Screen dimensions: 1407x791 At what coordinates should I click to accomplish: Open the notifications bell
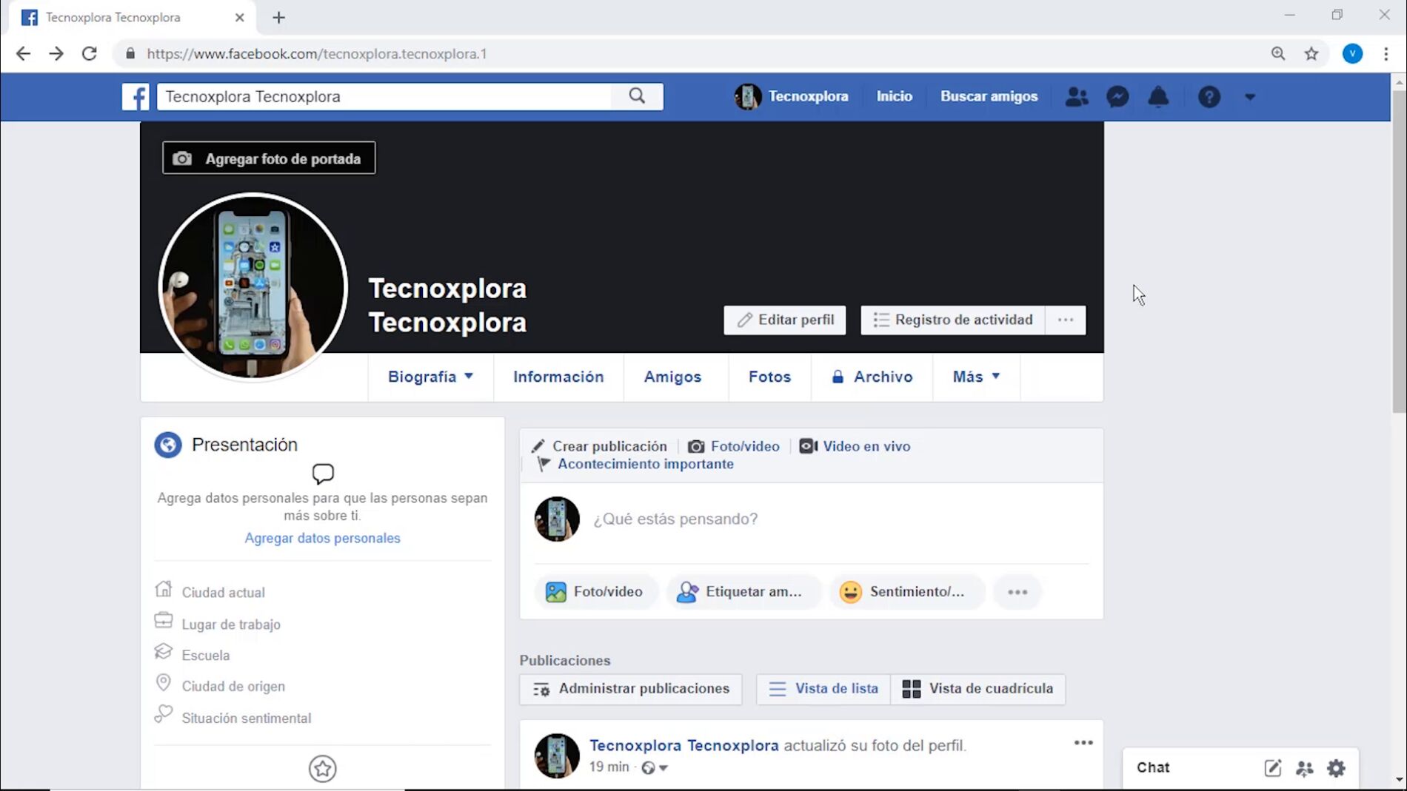click(x=1158, y=96)
